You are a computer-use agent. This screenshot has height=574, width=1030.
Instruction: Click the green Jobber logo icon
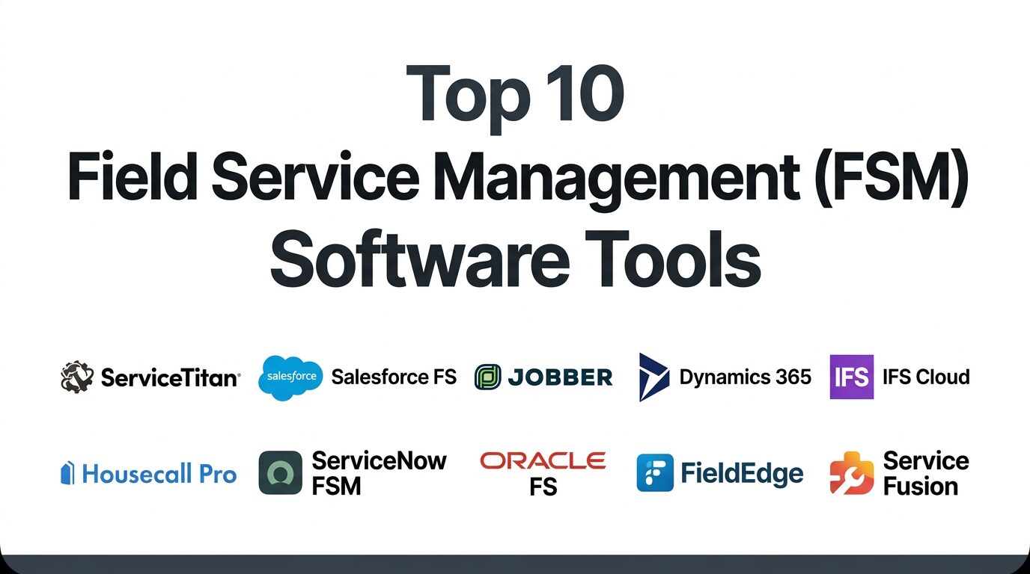(x=488, y=377)
